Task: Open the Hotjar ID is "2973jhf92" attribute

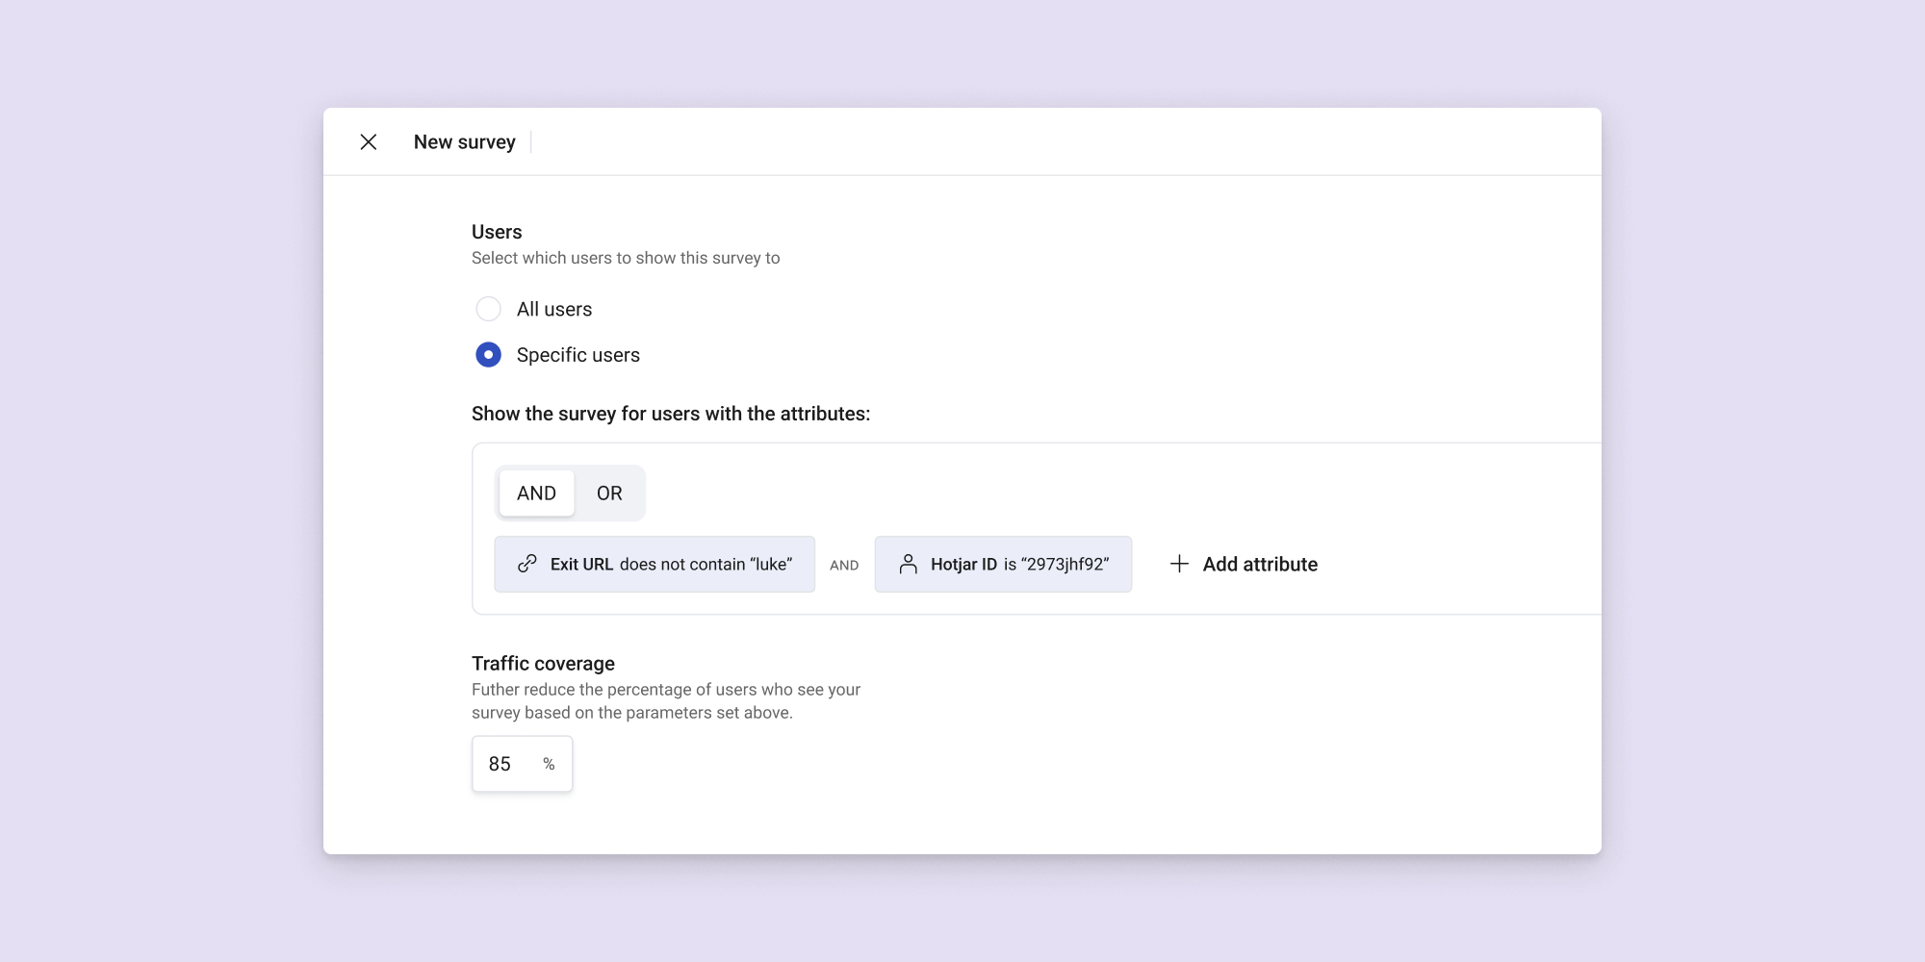Action: [1018, 565]
